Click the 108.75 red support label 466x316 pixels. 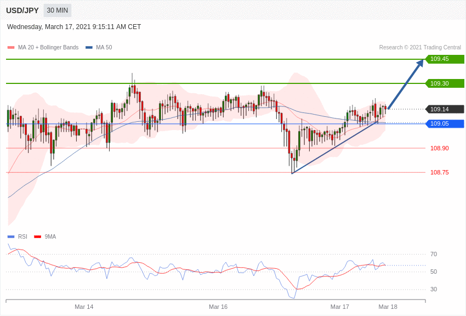440,172
